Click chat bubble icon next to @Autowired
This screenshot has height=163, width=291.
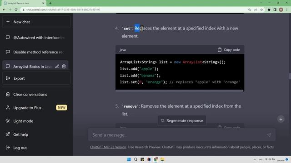click(8, 38)
